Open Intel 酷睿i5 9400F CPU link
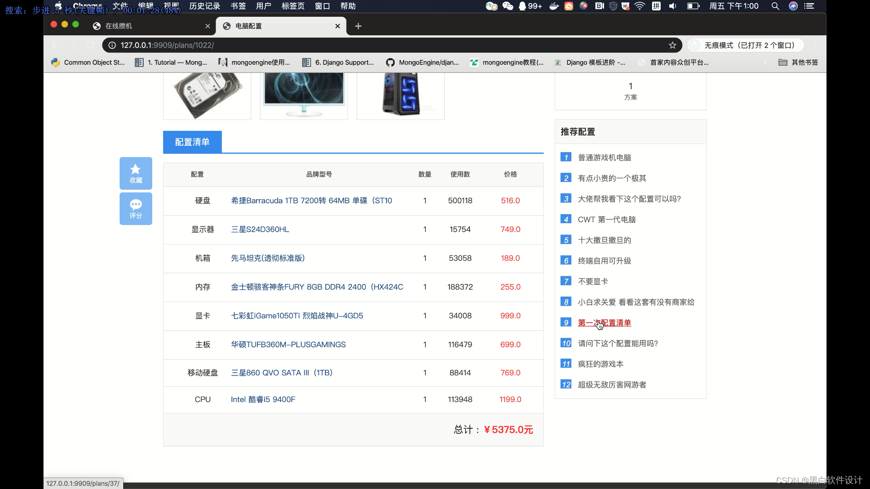 263,399
